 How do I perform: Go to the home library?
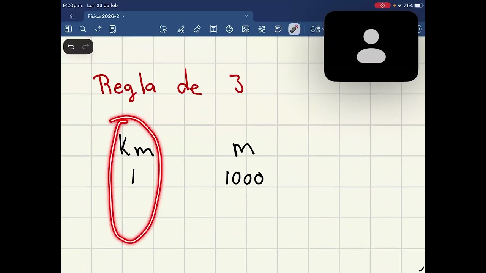[72, 16]
